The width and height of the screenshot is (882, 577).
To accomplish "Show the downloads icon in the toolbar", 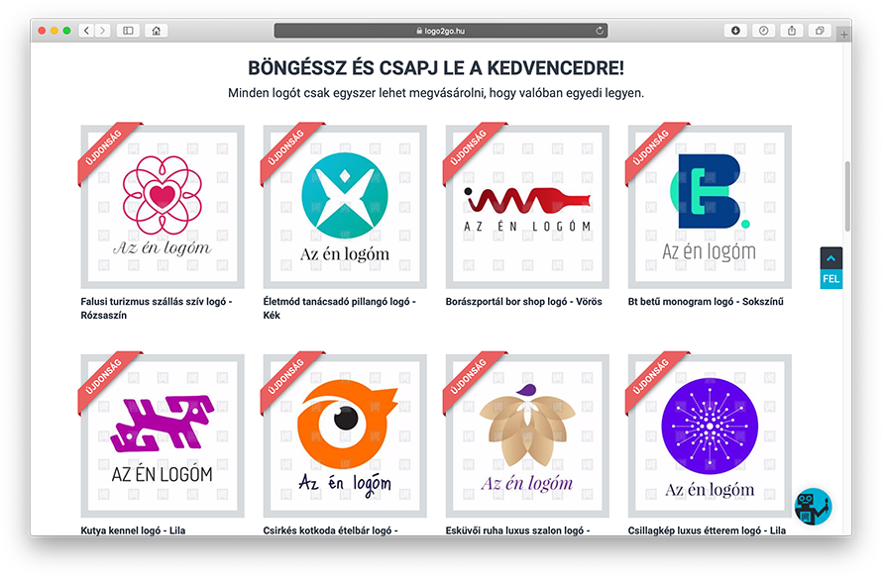I will coord(735,31).
